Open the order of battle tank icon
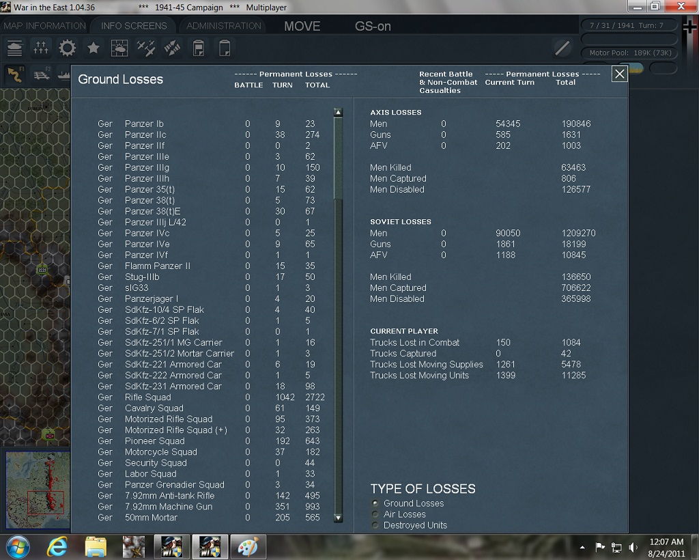Image resolution: width=699 pixels, height=560 pixels. [x=15, y=48]
